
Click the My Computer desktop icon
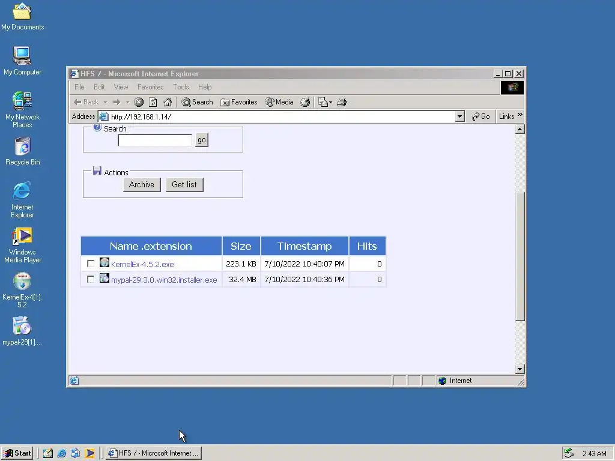22,61
